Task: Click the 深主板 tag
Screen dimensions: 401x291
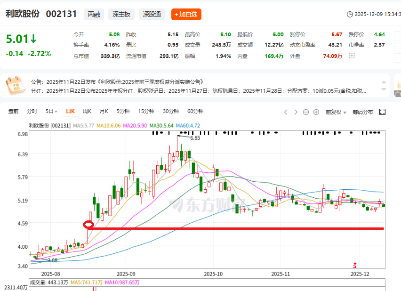Action: 121,14
